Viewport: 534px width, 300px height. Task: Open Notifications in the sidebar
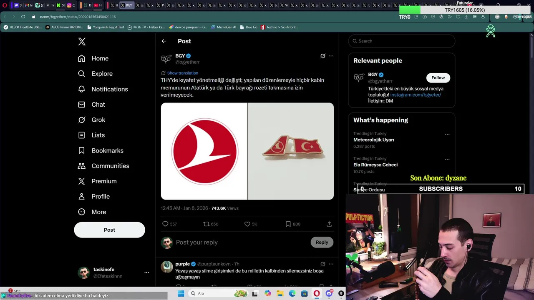point(103,89)
